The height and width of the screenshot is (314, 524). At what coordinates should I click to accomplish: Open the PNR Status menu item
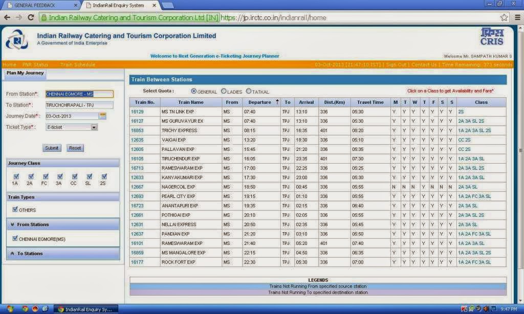tap(35, 64)
